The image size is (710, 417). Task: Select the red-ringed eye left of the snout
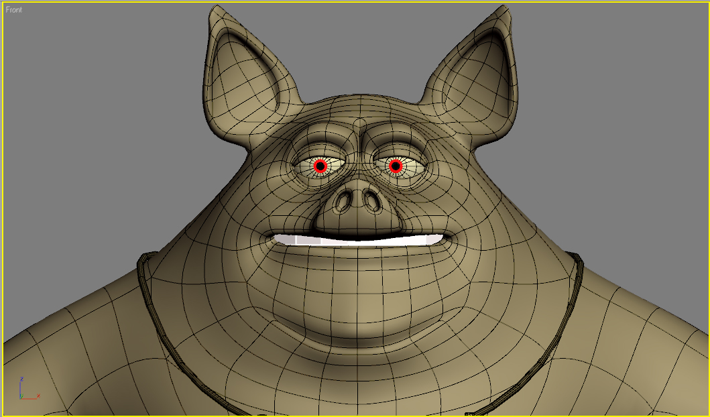(320, 167)
